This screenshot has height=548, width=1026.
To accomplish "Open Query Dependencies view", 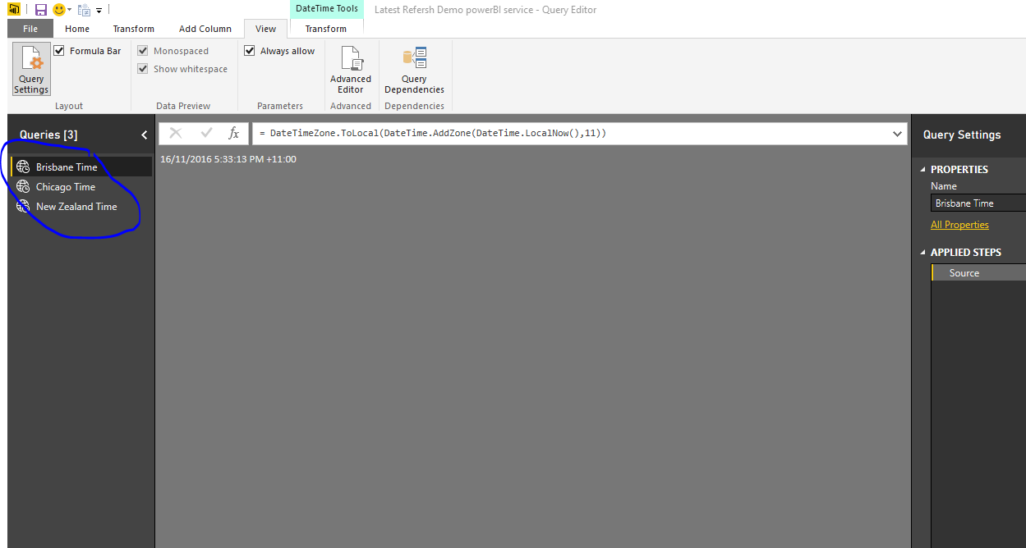I will click(414, 69).
